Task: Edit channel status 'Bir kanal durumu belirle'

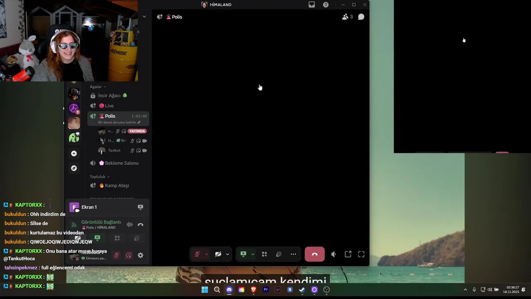Action: click(x=119, y=123)
